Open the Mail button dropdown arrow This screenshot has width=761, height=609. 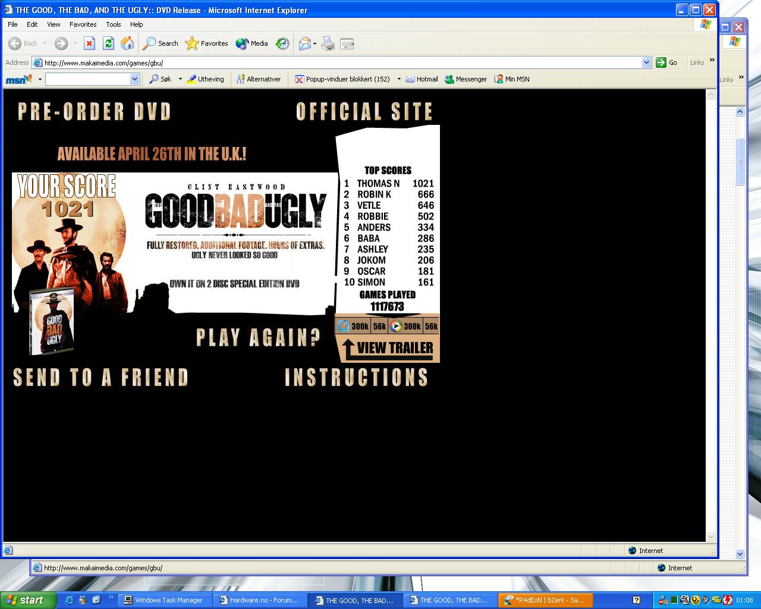click(315, 43)
